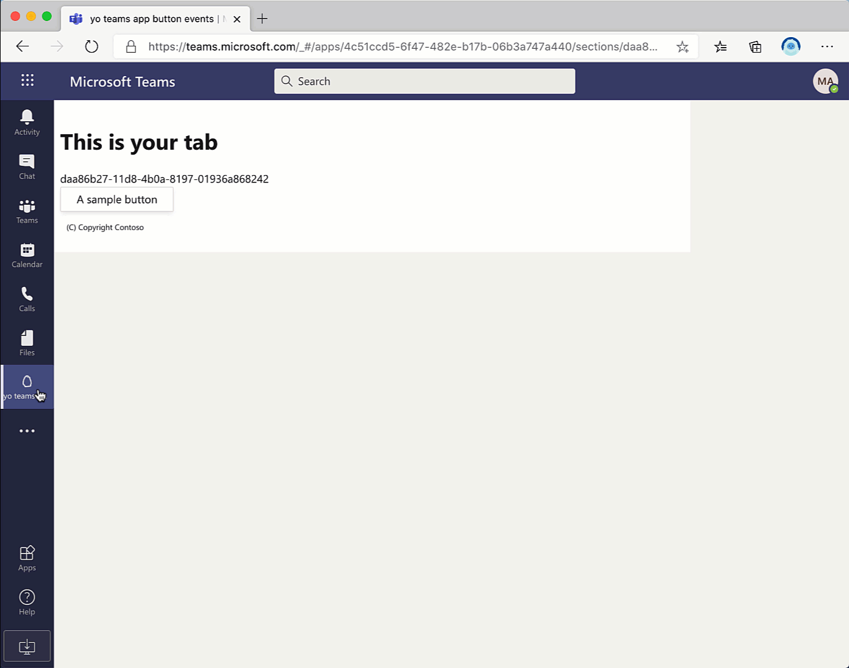Open the Chat section
849x668 pixels.
[x=27, y=166]
